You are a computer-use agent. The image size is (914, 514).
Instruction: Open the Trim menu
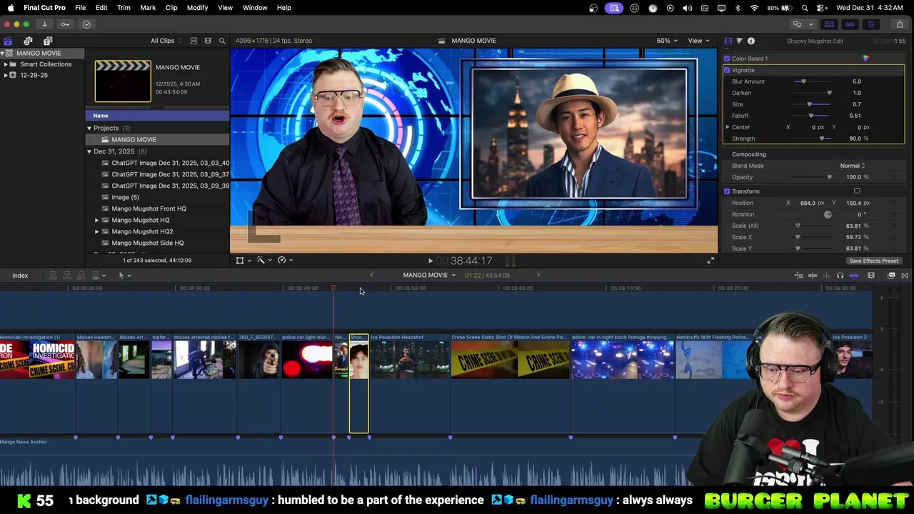click(124, 8)
